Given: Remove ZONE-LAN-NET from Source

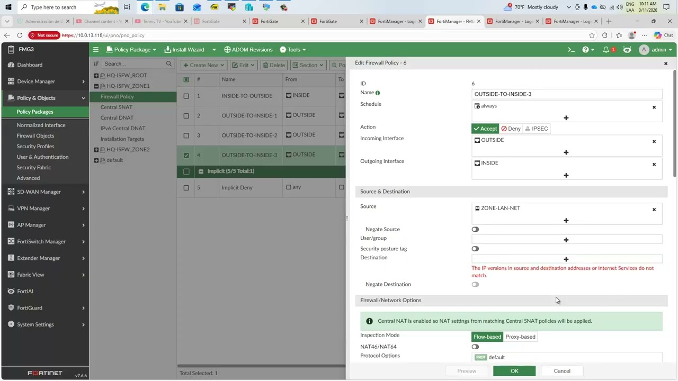Looking at the screenshot, I should [x=654, y=210].
